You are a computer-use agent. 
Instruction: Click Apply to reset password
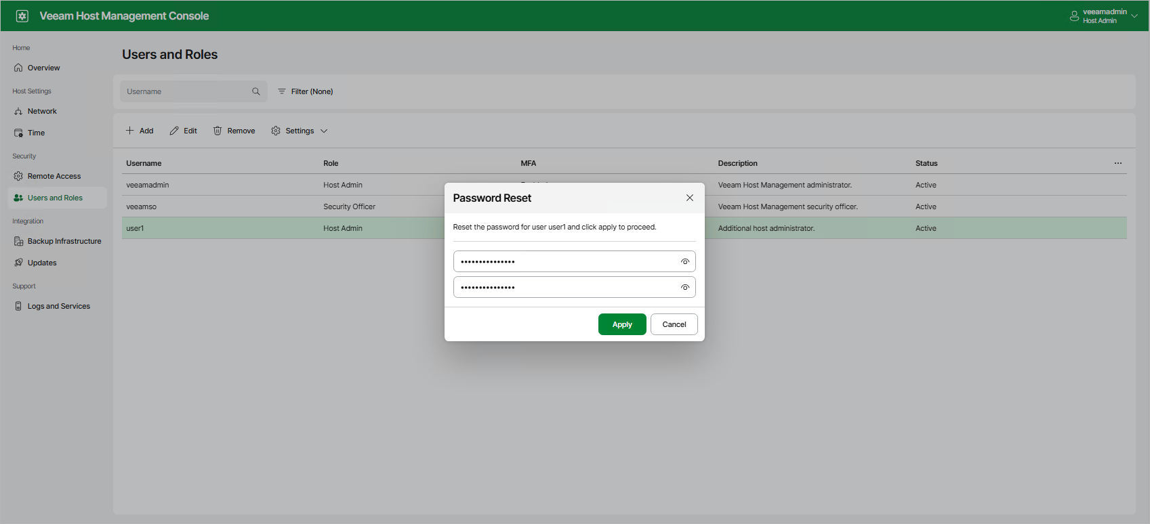[622, 324]
